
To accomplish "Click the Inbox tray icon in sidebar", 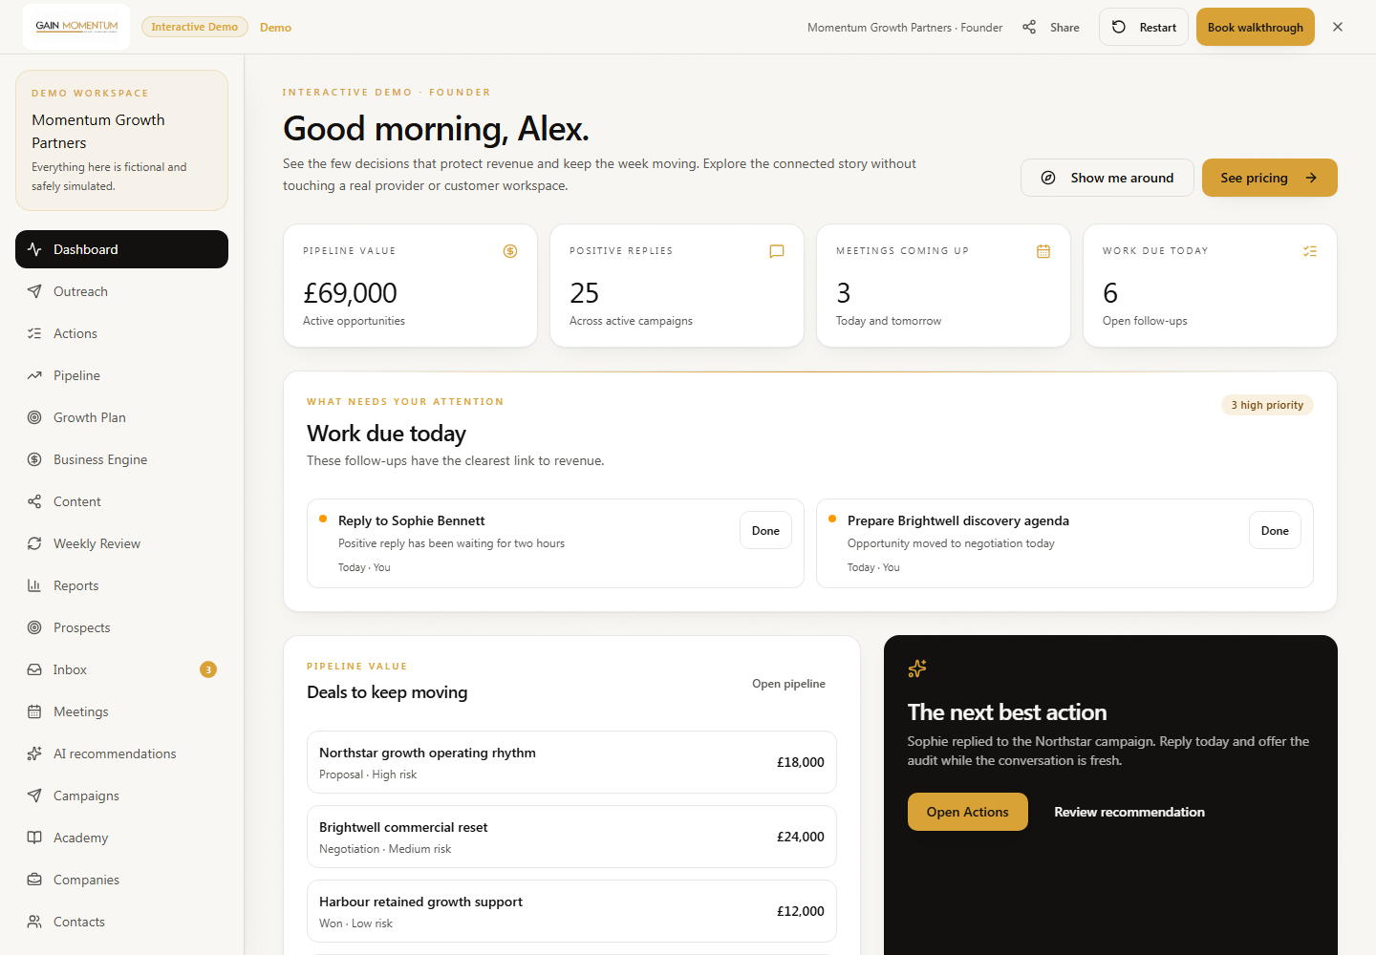I will [34, 669].
